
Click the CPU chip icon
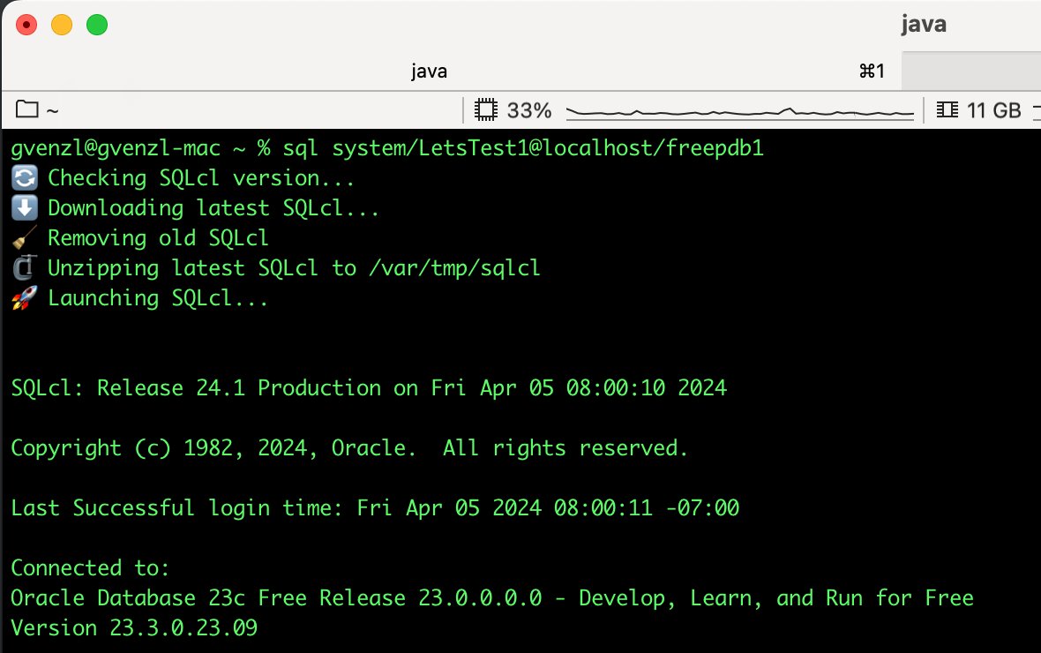[486, 109]
